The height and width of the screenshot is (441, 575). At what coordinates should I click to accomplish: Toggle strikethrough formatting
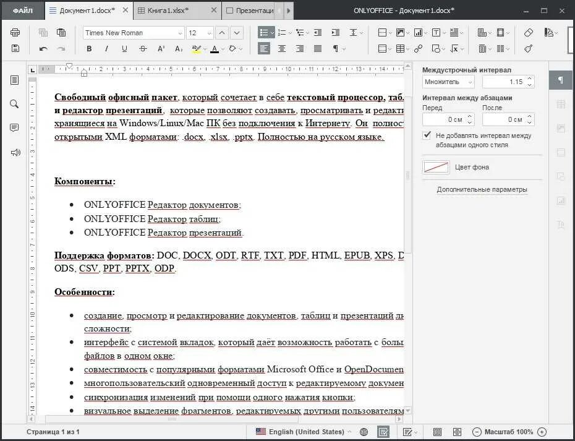tap(143, 48)
